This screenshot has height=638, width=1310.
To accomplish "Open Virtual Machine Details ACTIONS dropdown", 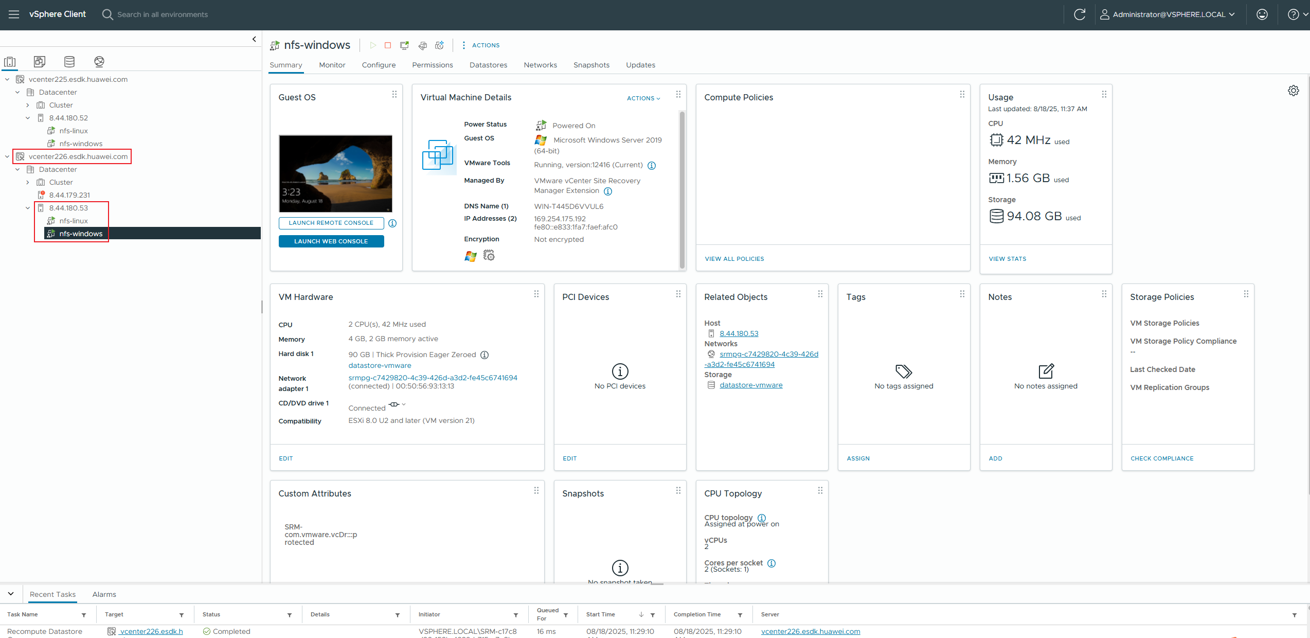I will point(643,98).
